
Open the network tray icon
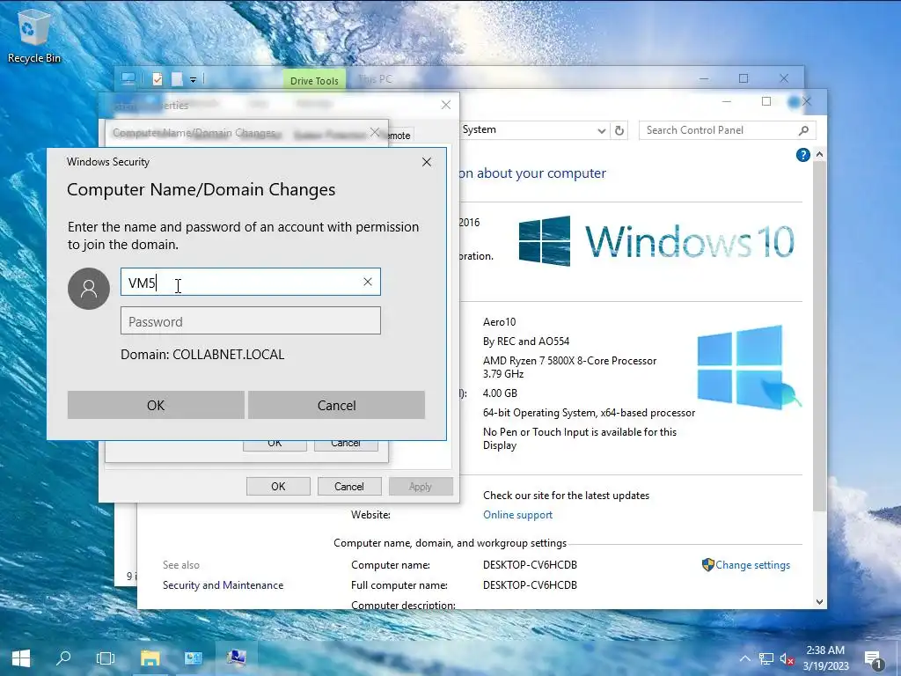pos(765,658)
